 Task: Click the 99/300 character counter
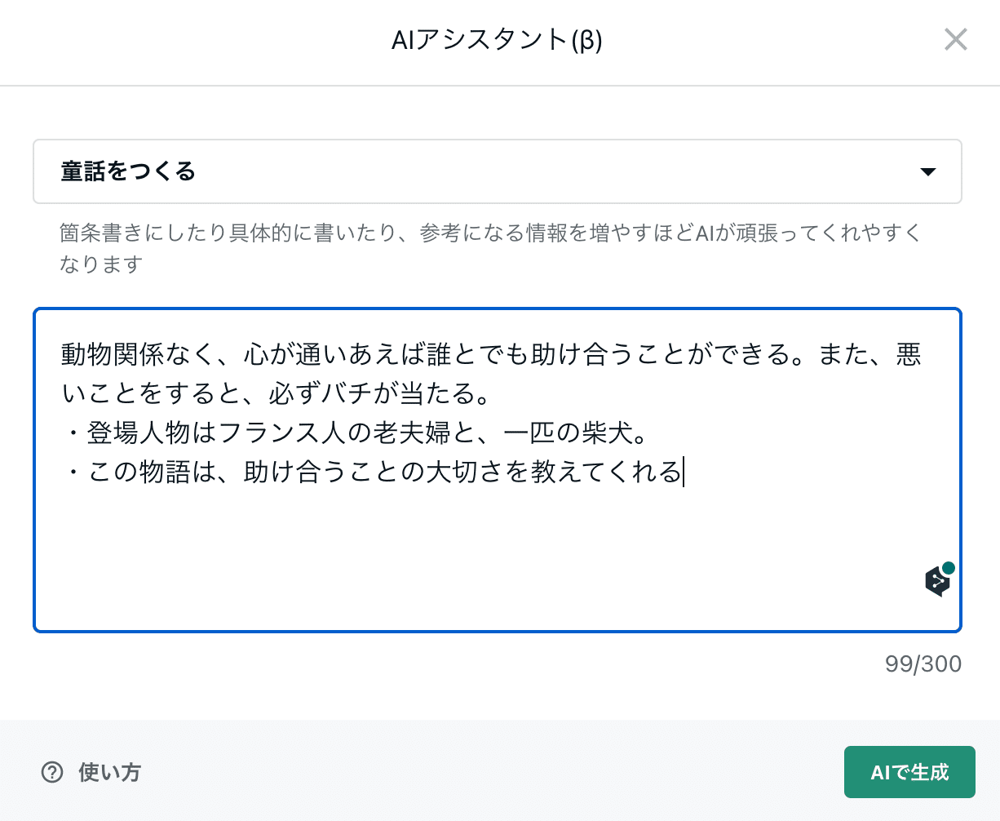tap(923, 664)
